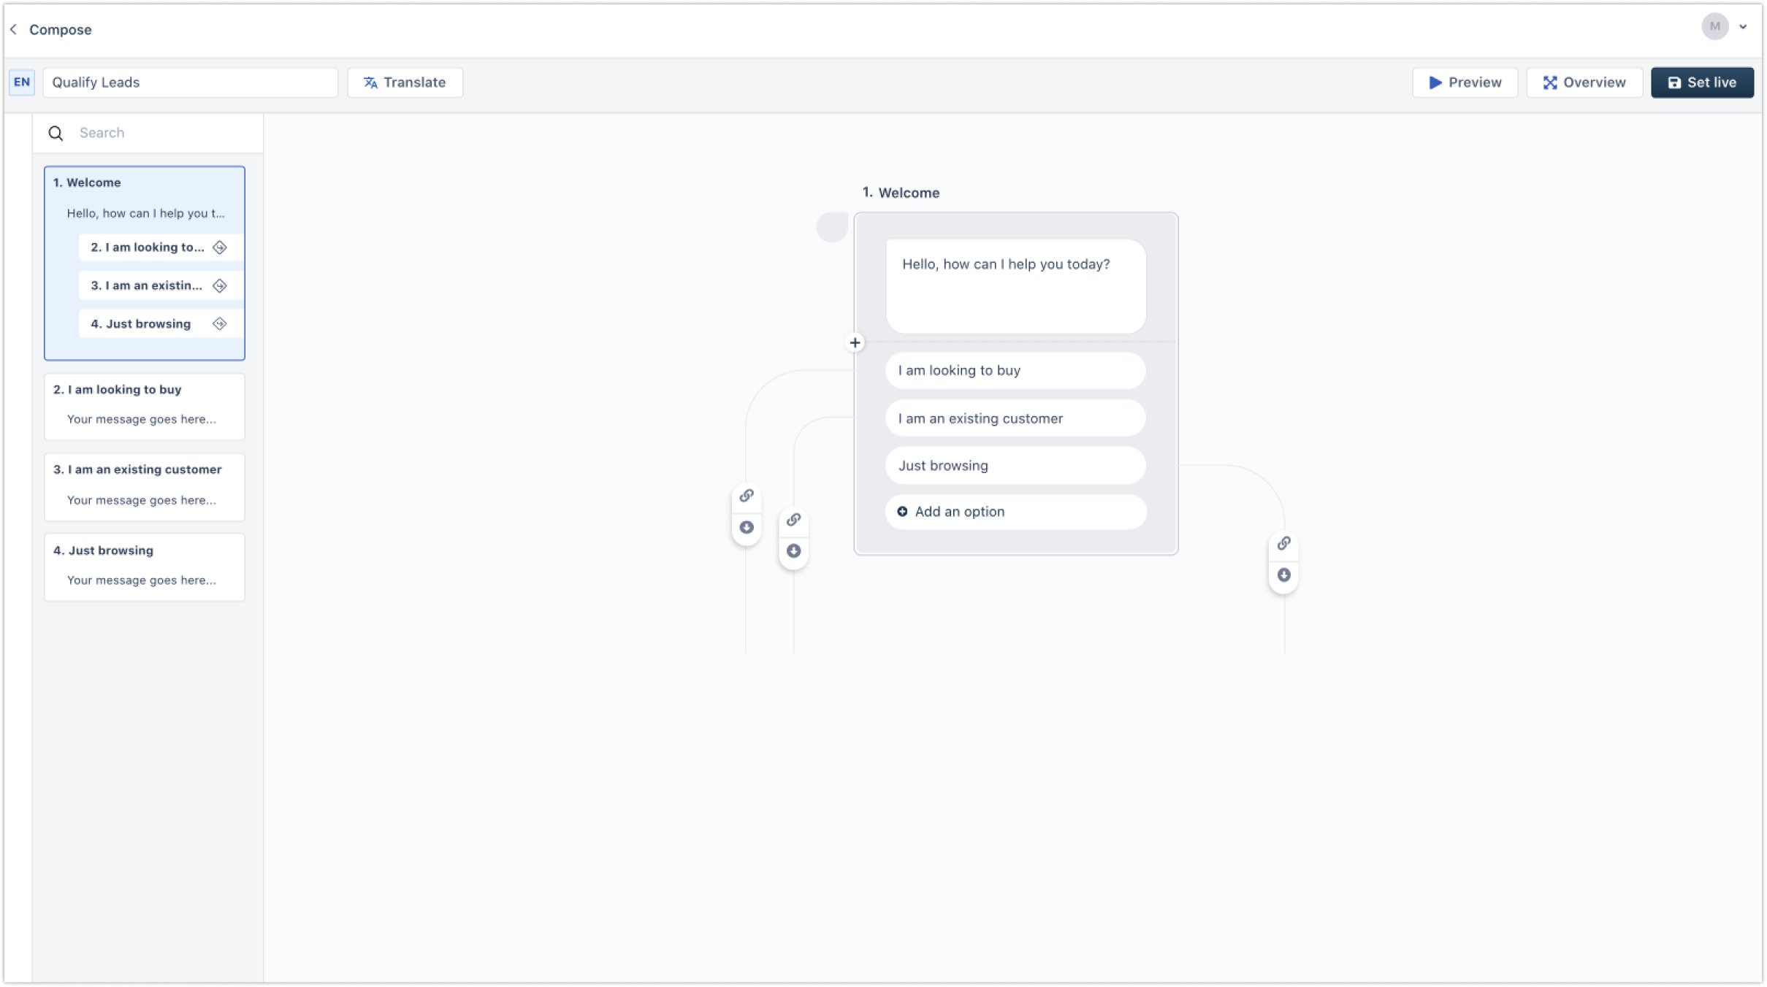Viewport: 1767px width, 987px height.
Task: Click the back arrow beside Compose
Action: tap(13, 29)
